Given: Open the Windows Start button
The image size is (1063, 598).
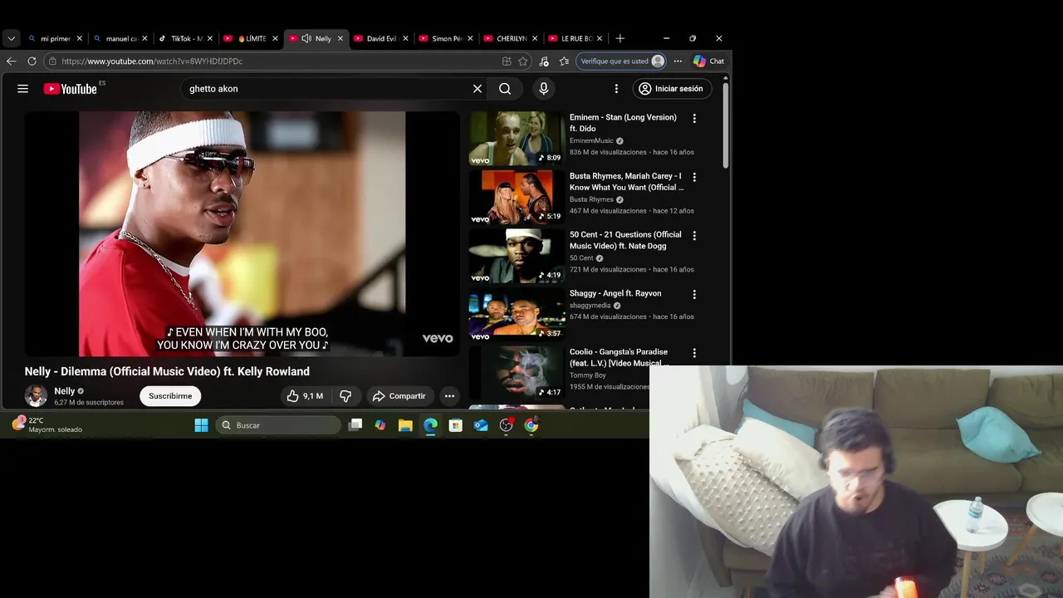Looking at the screenshot, I should click(201, 425).
